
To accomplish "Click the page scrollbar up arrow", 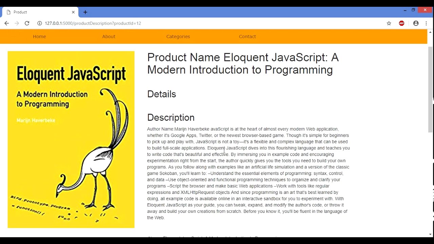I will coord(430,32).
